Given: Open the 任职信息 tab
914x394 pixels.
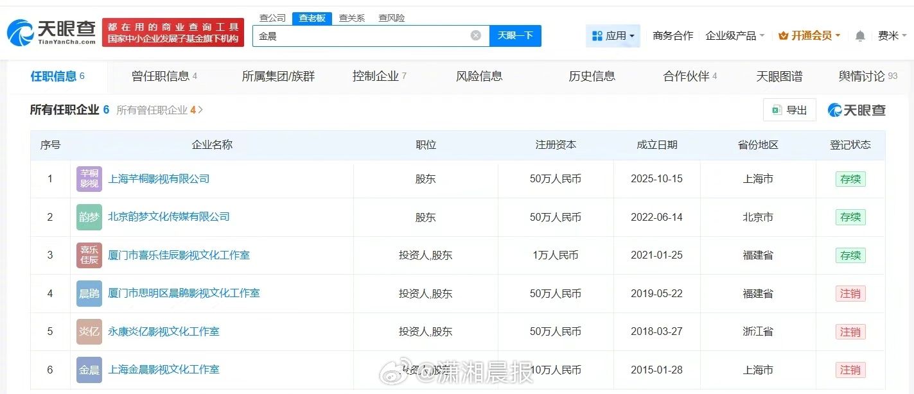Looking at the screenshot, I should tap(58, 76).
